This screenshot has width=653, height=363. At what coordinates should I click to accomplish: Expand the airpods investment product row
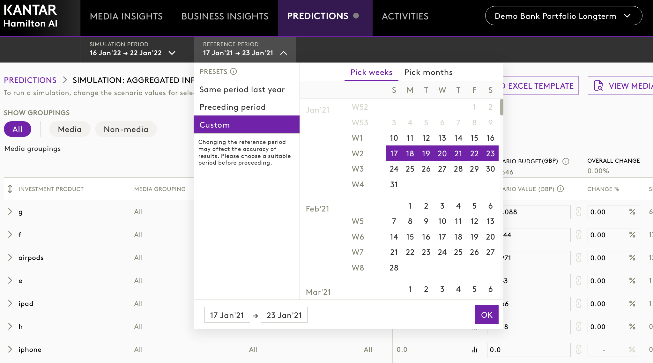[x=10, y=258]
